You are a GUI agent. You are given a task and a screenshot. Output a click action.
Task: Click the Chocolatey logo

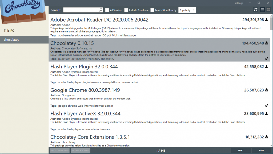(23, 11)
